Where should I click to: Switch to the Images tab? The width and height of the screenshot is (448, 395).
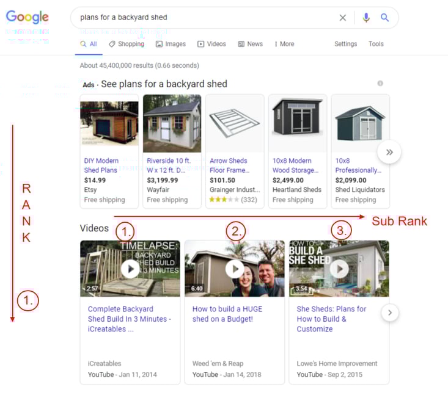(171, 44)
